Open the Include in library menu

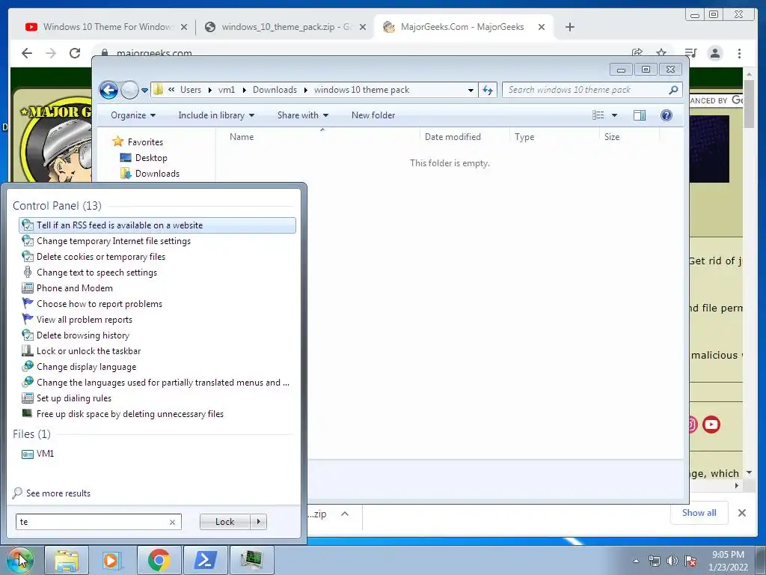[x=216, y=115]
